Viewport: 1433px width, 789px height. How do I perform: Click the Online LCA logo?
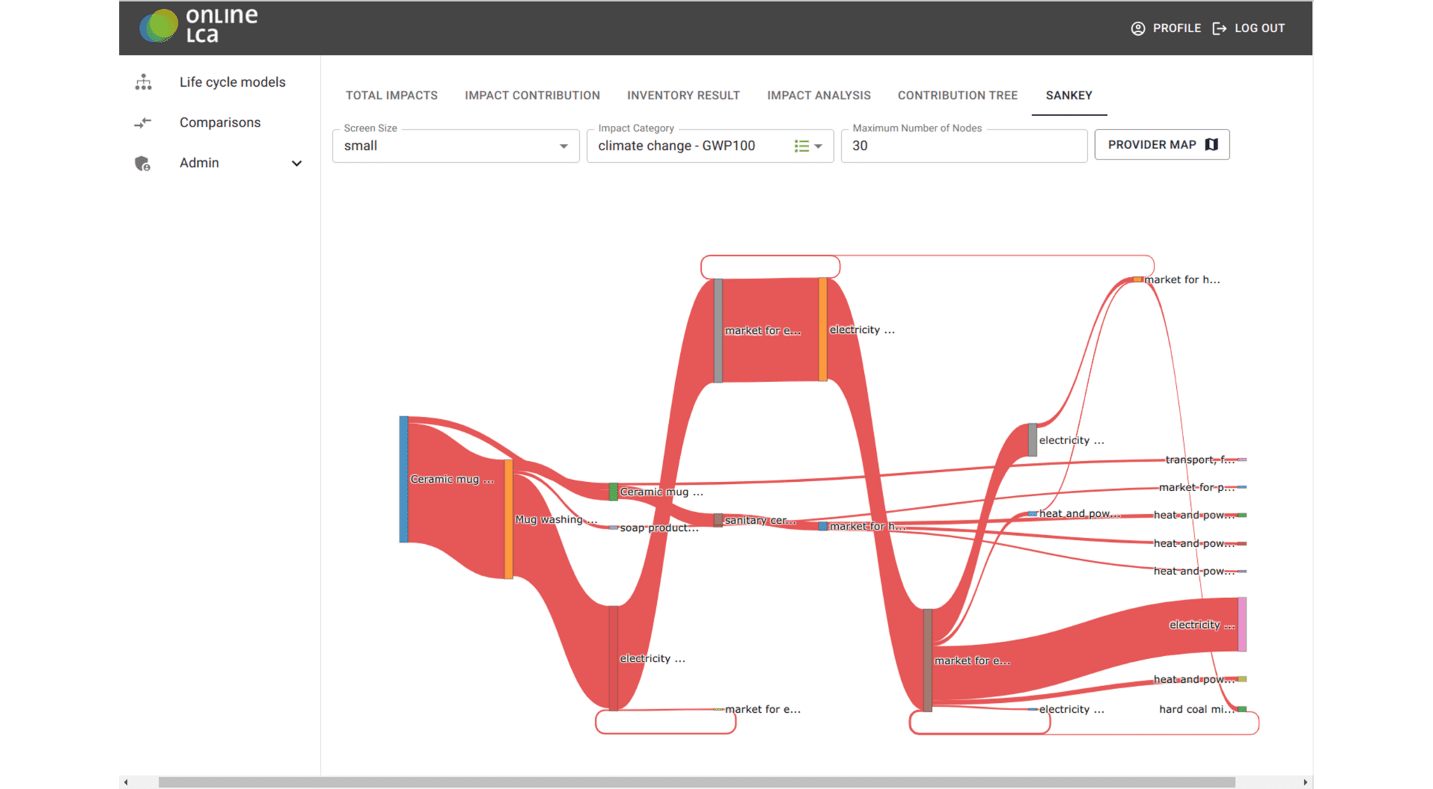pos(198,26)
